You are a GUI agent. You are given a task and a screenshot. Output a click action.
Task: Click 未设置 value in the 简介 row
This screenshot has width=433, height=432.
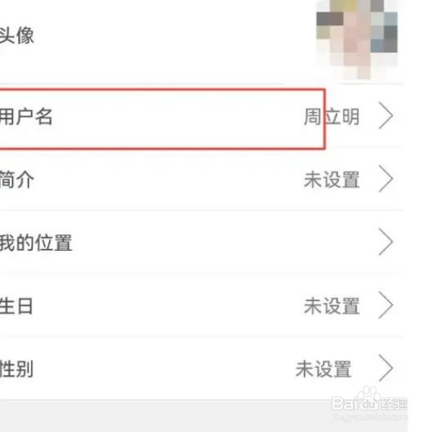332,180
